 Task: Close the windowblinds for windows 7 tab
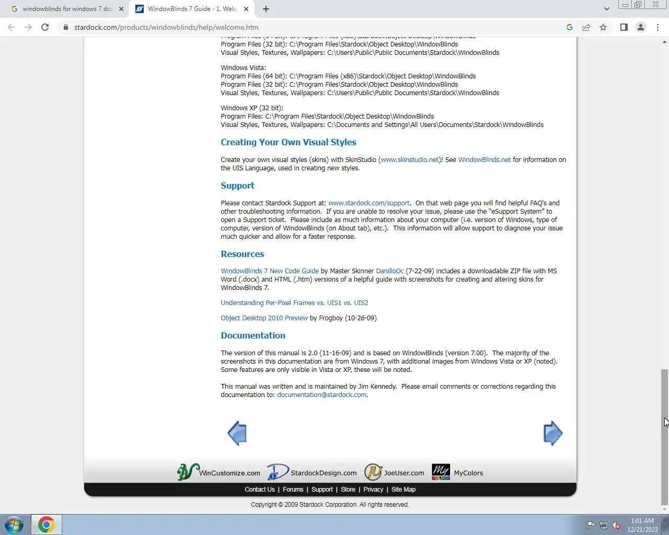(x=121, y=9)
